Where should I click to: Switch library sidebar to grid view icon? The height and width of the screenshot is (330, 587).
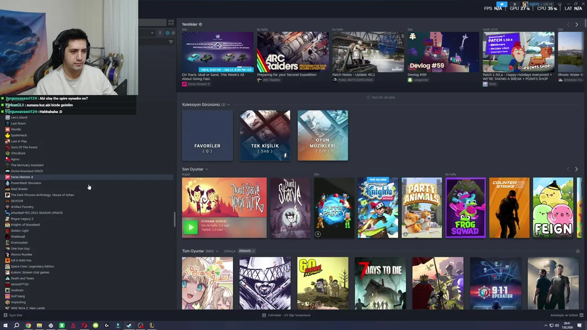coord(171,22)
